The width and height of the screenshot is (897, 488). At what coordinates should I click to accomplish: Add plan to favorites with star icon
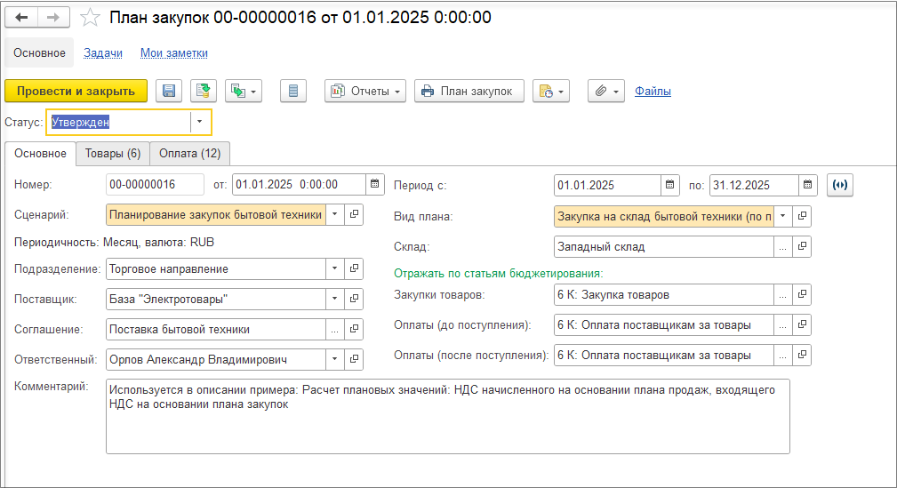[90, 17]
